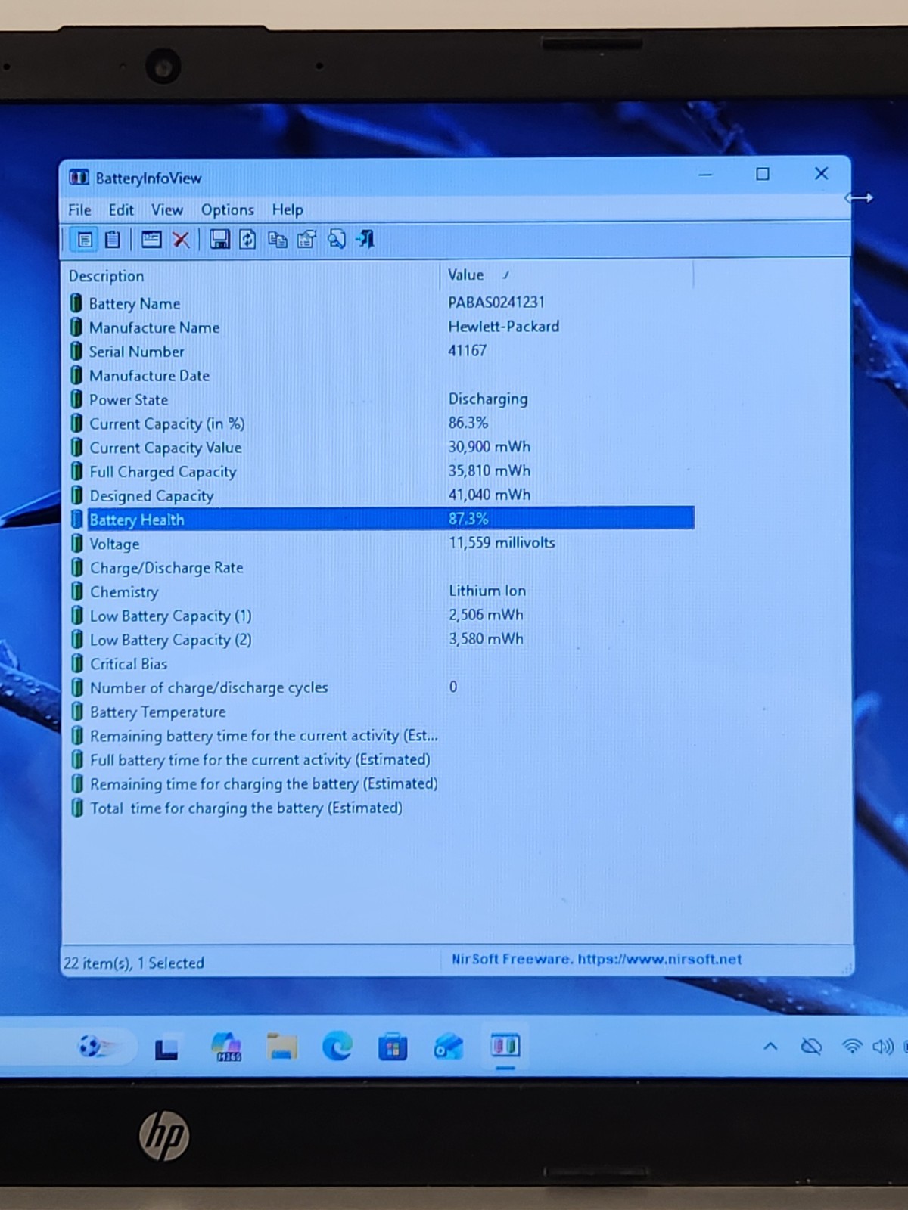Screen dimensions: 908x1210
Task: Save selected items with floppy disk icon
Action: 219,240
